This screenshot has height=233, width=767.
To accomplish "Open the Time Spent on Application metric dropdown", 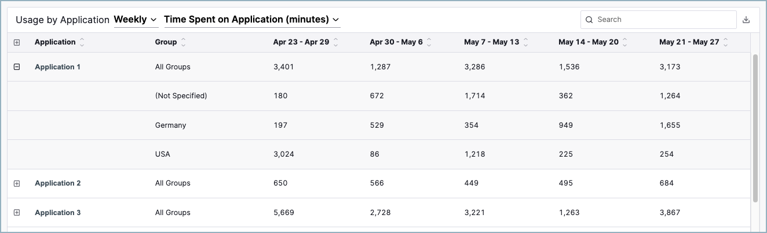I will coord(252,20).
